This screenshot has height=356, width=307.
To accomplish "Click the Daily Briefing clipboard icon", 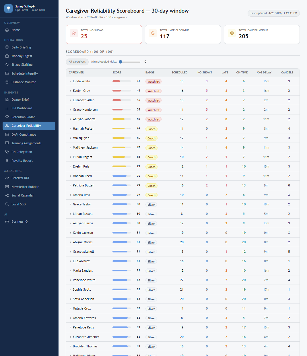I will pos(7,48).
